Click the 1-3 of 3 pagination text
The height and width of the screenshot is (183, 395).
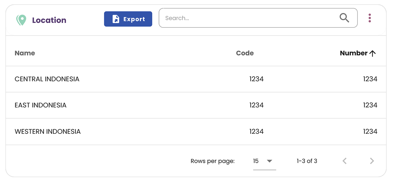point(307,161)
